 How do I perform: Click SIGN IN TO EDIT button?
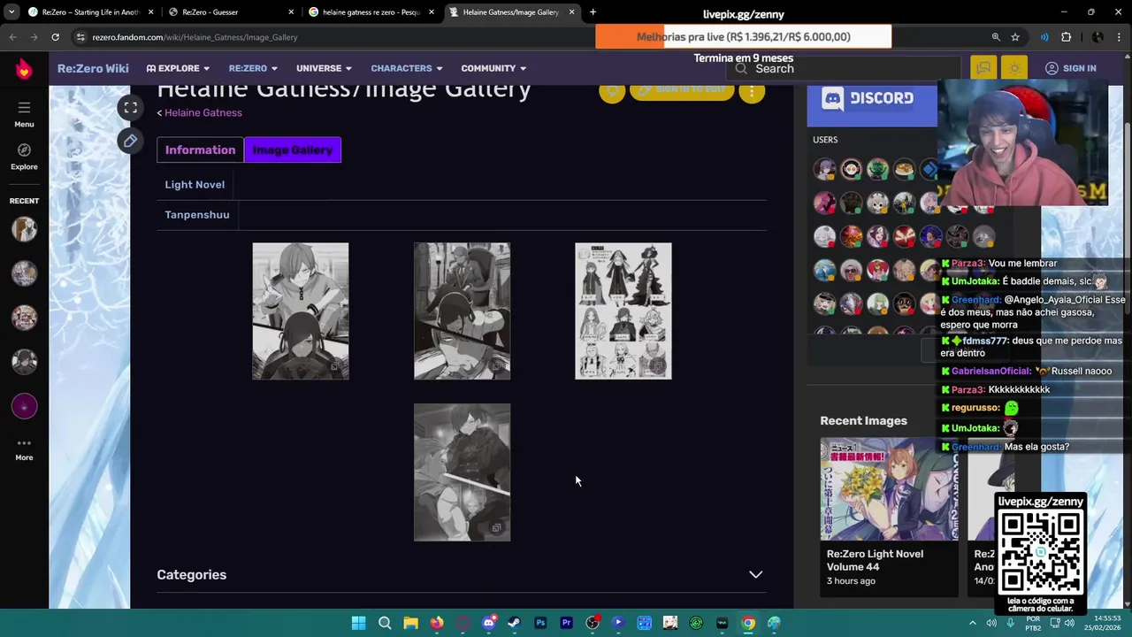click(682, 89)
